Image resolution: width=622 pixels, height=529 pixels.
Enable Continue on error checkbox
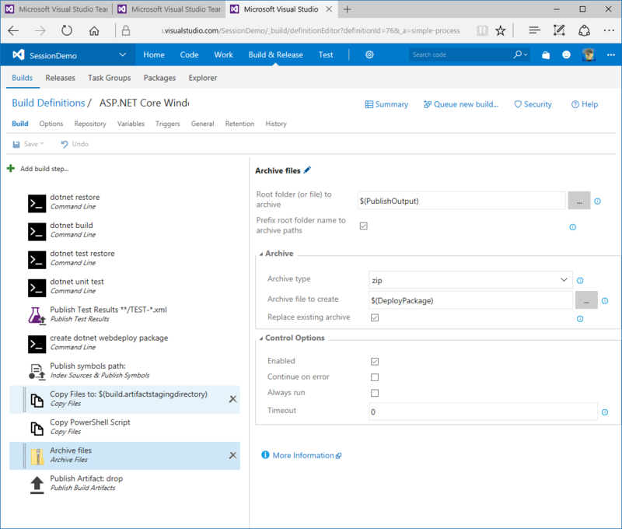[x=375, y=377]
